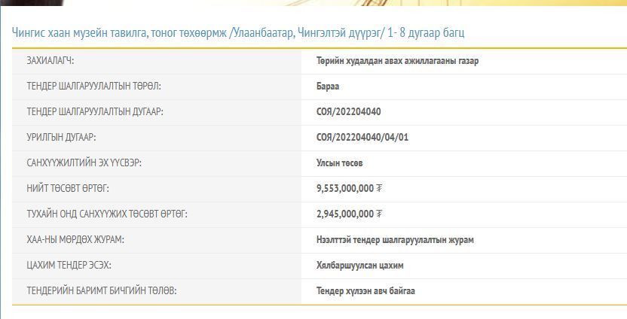
Task: Select the total budget amount 9,553,000,000
Action: click(x=345, y=189)
